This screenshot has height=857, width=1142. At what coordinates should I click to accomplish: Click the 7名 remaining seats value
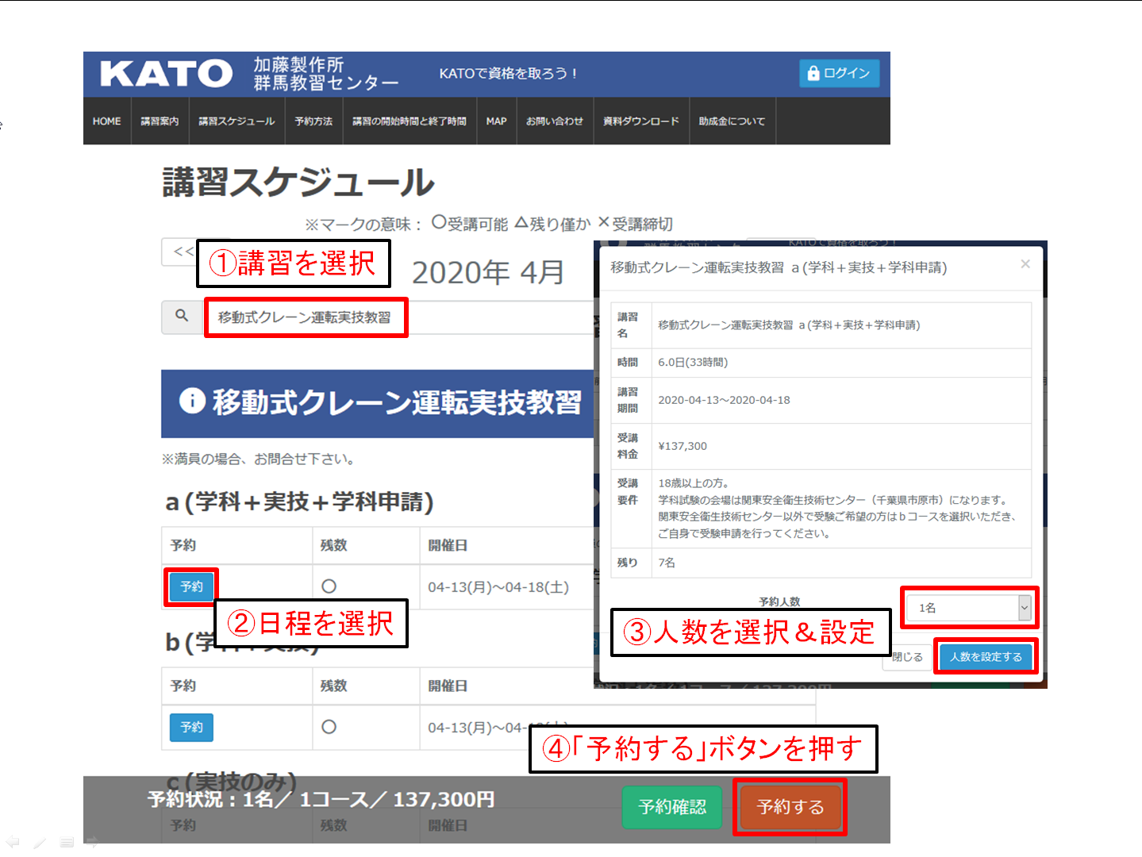pos(667,563)
